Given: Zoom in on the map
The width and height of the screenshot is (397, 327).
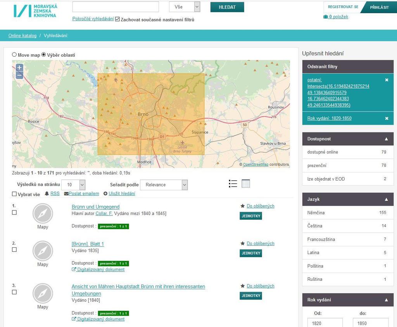Looking at the screenshot, I should tap(19, 68).
